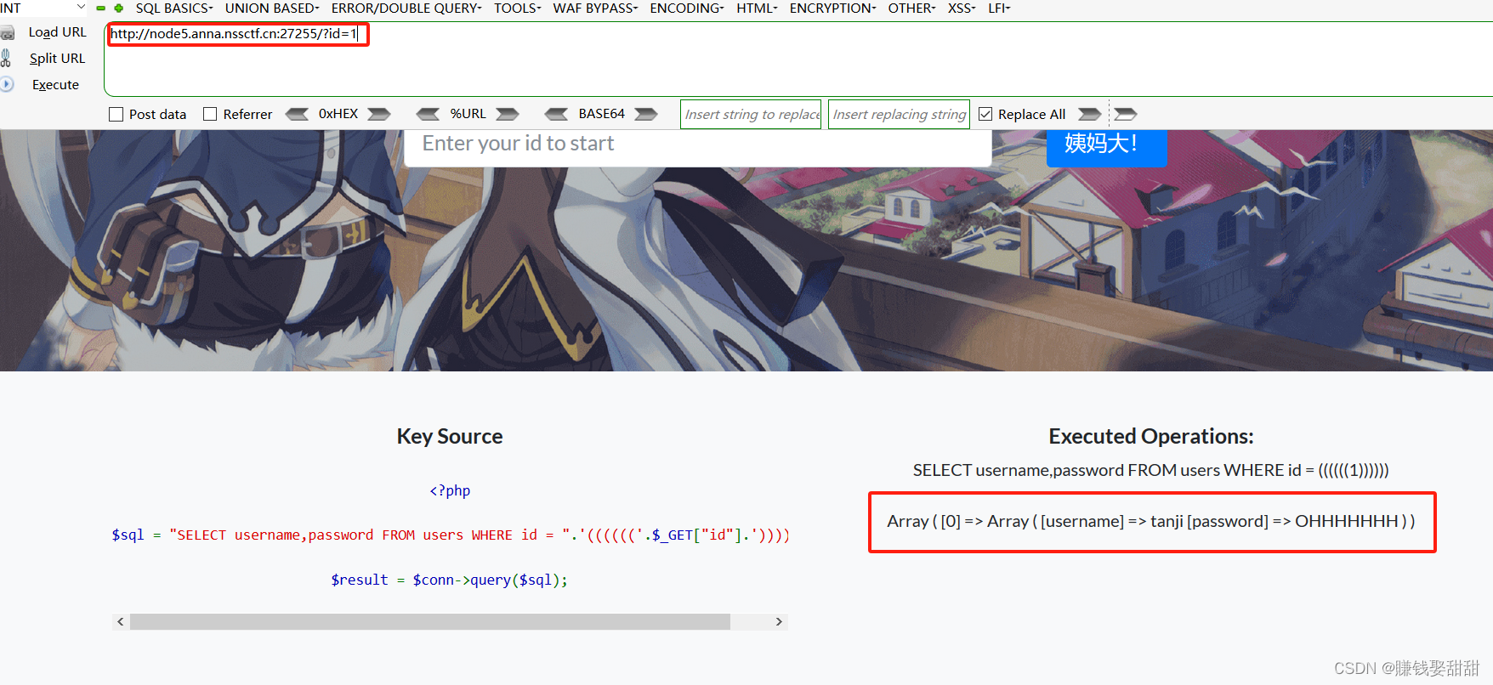Open the ENCRYPTION menu
Viewport: 1493px width, 685px height.
(x=832, y=8)
